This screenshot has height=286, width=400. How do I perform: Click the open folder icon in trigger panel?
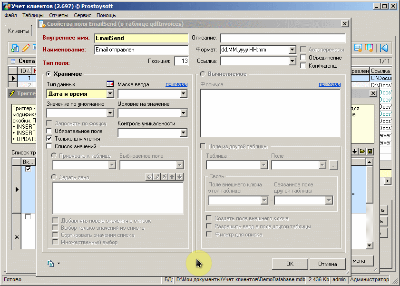pyautogui.click(x=362, y=152)
